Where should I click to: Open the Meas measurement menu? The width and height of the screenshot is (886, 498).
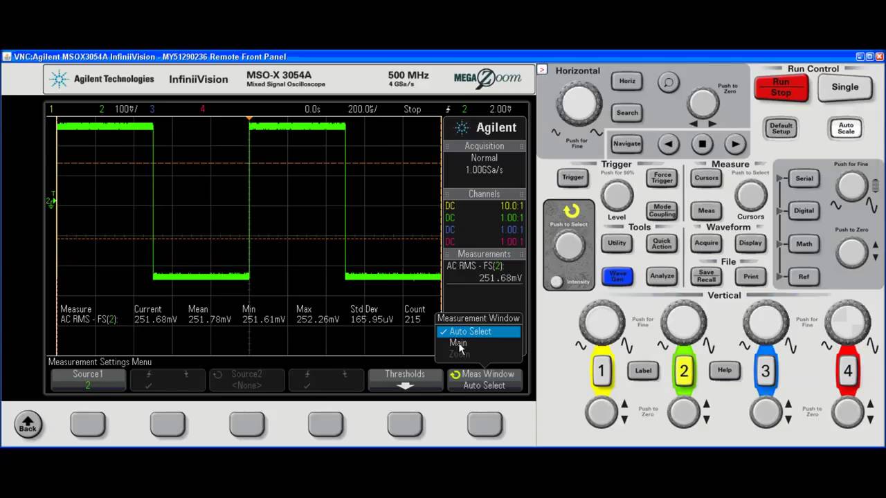pos(707,210)
